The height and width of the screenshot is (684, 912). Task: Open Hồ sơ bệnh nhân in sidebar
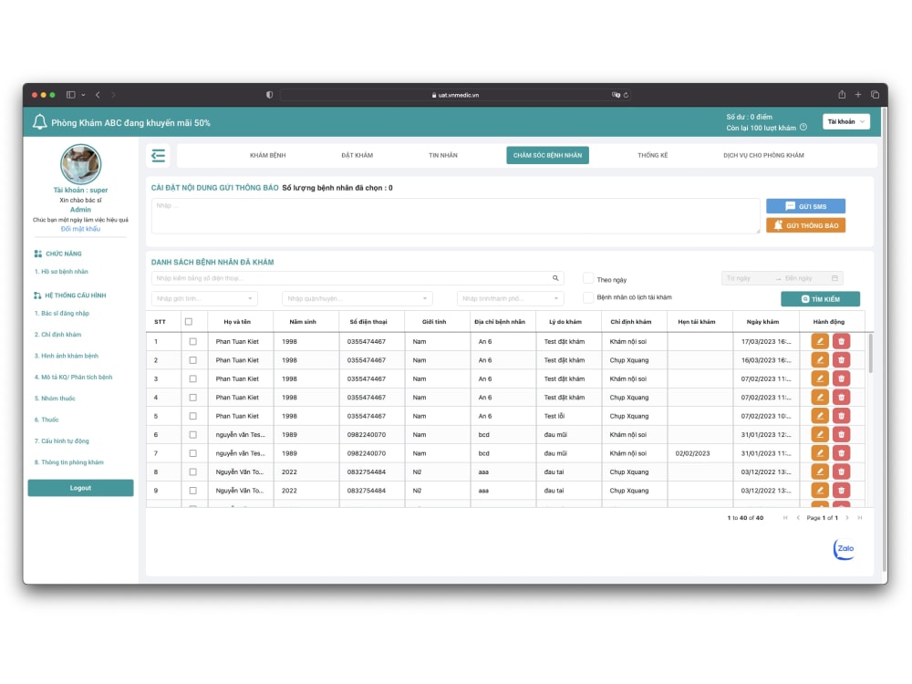(x=61, y=272)
